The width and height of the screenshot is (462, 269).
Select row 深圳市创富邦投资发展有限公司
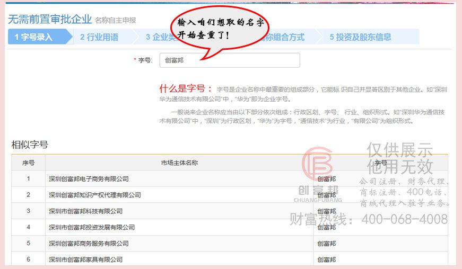click(x=230, y=227)
